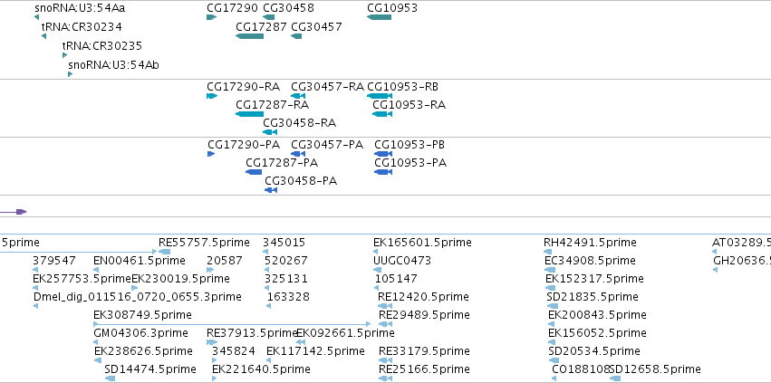Select the CG30458-PA protein glyph
Image resolution: width=771 pixels, height=383 pixels.
(271, 190)
